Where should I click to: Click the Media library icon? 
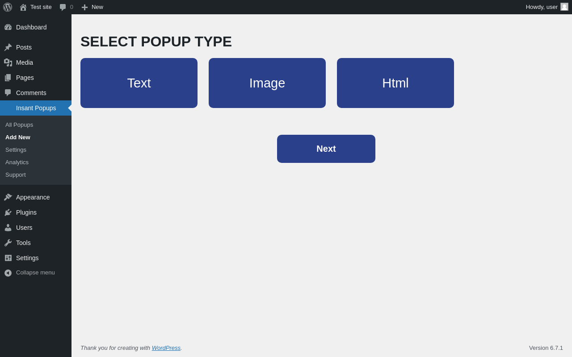pos(8,62)
